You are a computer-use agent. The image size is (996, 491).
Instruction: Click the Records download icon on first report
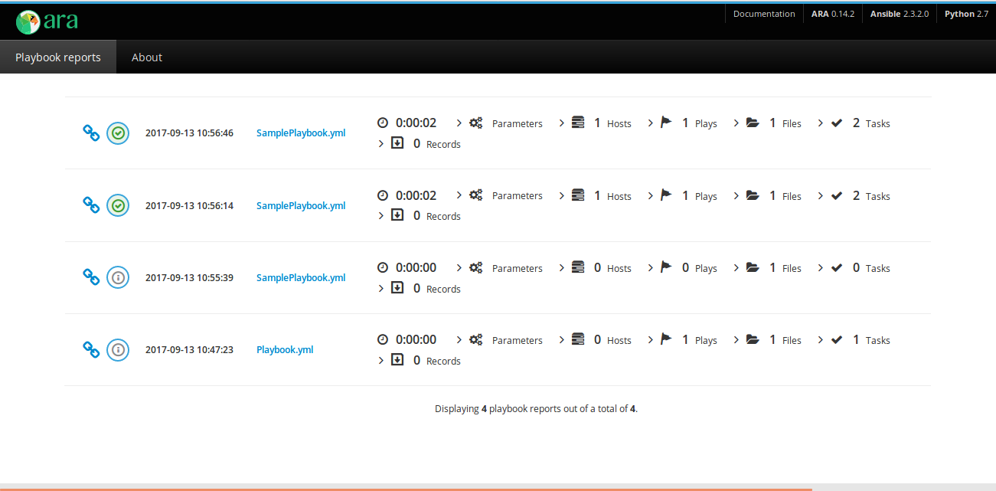[397, 142]
